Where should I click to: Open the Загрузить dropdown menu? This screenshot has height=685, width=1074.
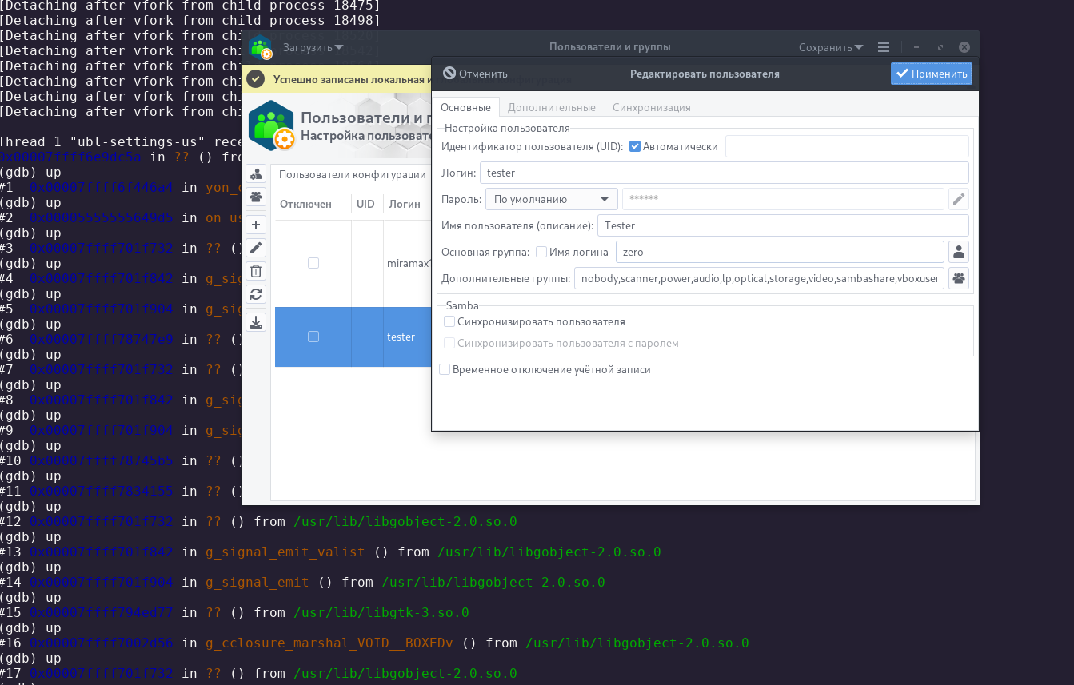tap(313, 47)
